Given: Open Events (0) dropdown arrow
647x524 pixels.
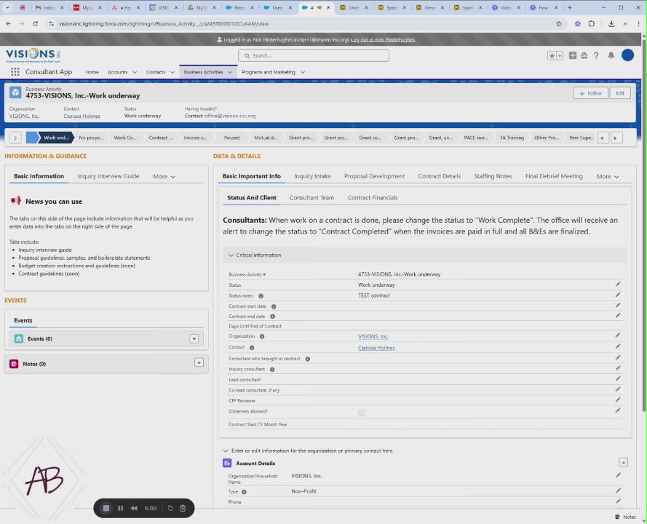Looking at the screenshot, I should point(194,338).
